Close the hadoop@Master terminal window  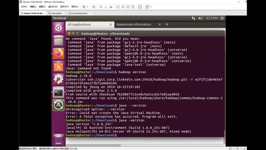(69, 33)
